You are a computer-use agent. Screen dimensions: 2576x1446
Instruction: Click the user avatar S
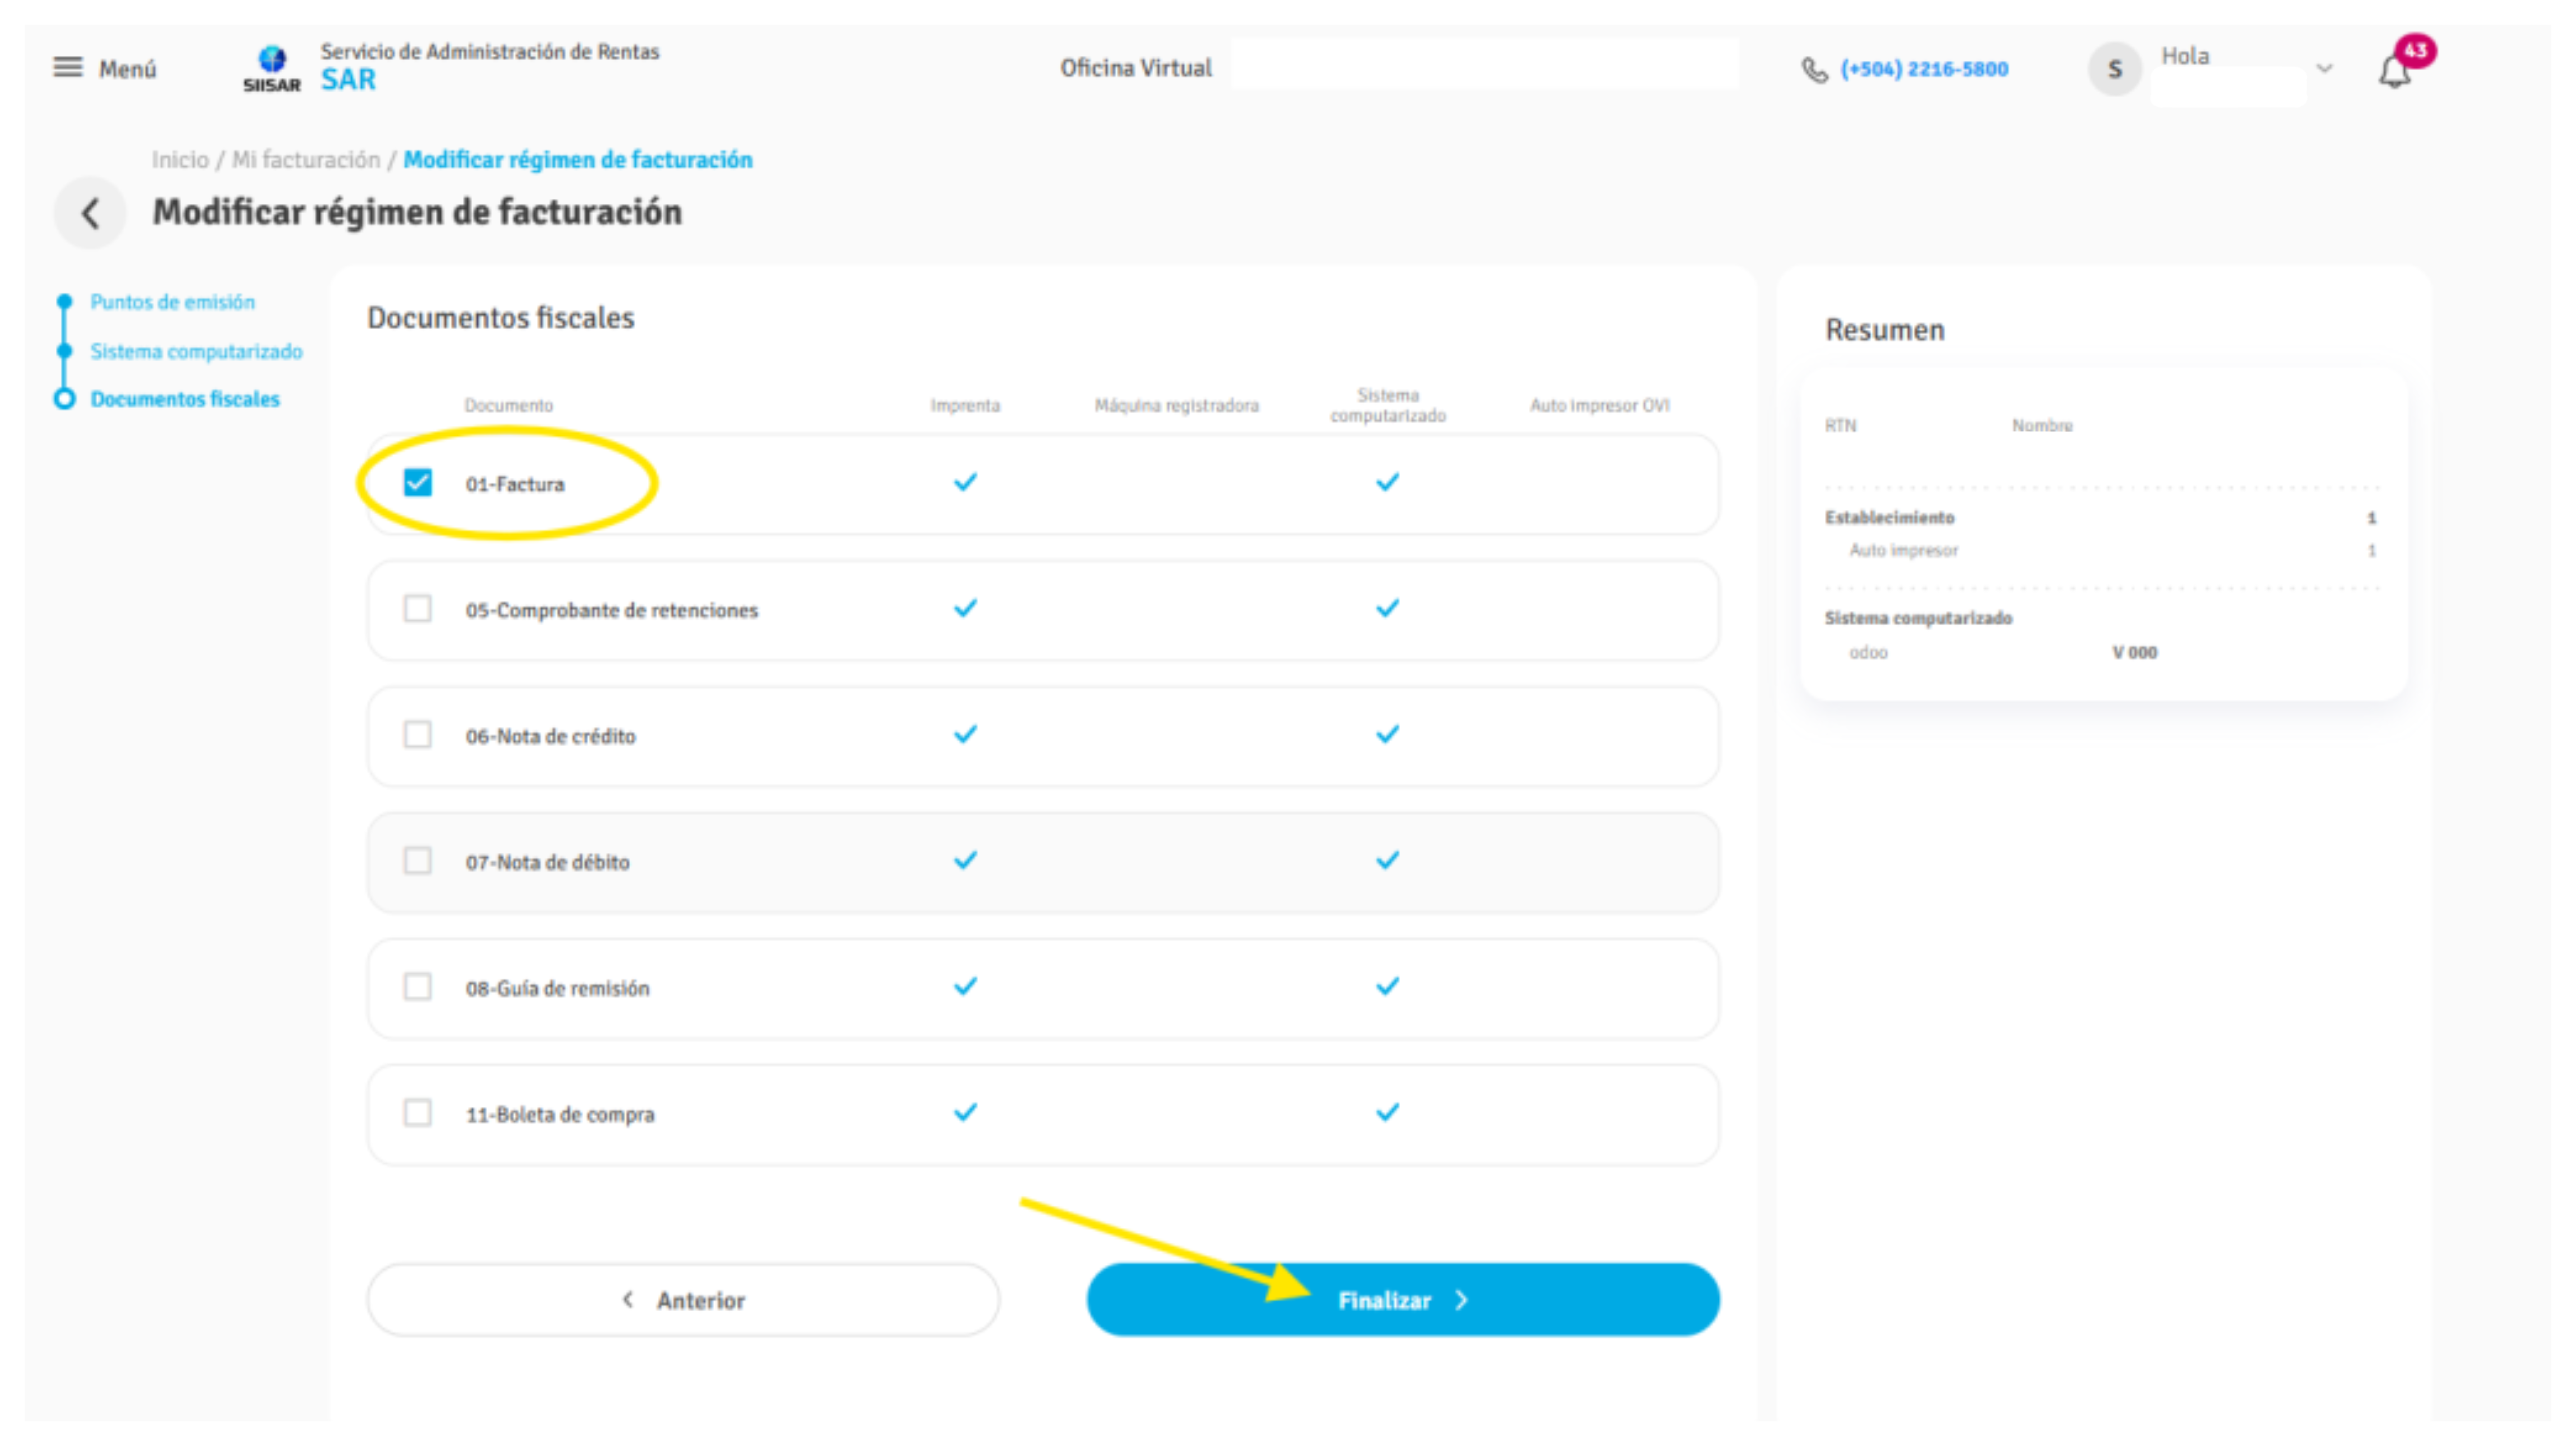pos(2114,68)
